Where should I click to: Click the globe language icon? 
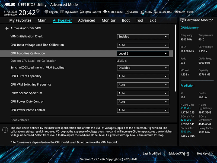click(46, 12)
